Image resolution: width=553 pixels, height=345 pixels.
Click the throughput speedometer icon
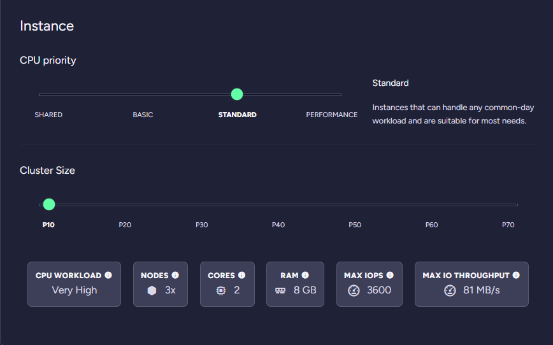450,290
